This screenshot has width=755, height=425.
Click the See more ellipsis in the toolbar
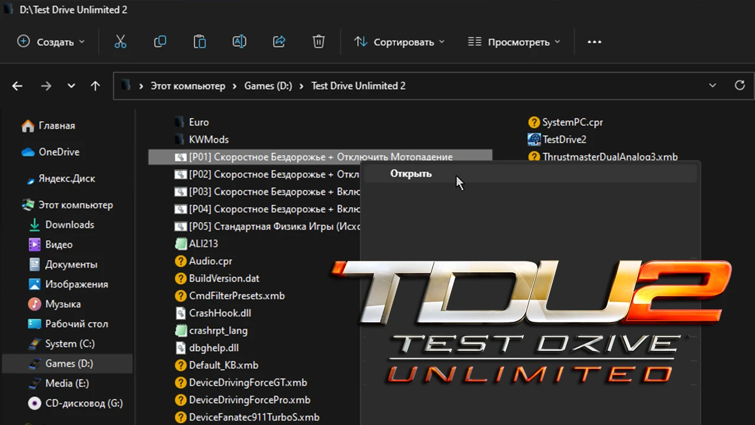coord(594,41)
